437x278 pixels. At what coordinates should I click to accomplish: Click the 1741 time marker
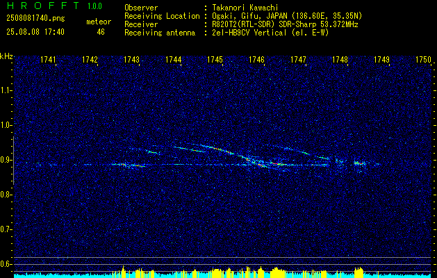tap(48, 60)
